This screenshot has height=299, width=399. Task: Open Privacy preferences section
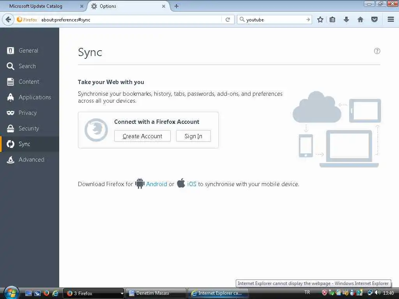30,113
